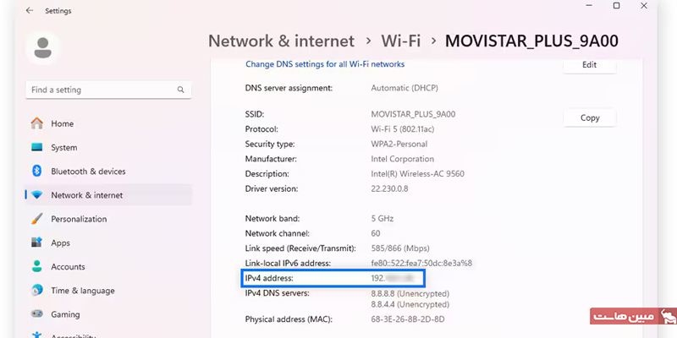The image size is (677, 338).
Task: Open System settings in the sidebar
Action: (x=63, y=147)
